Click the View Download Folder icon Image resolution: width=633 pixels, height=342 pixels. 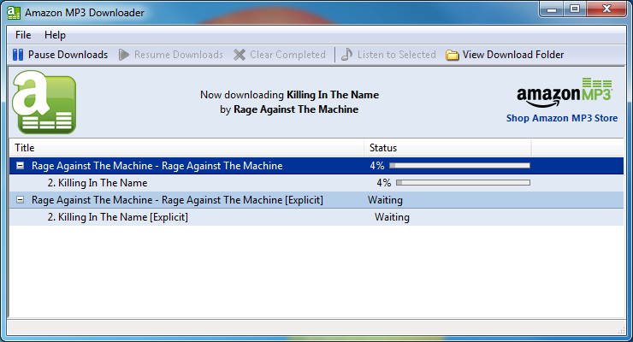click(x=453, y=55)
